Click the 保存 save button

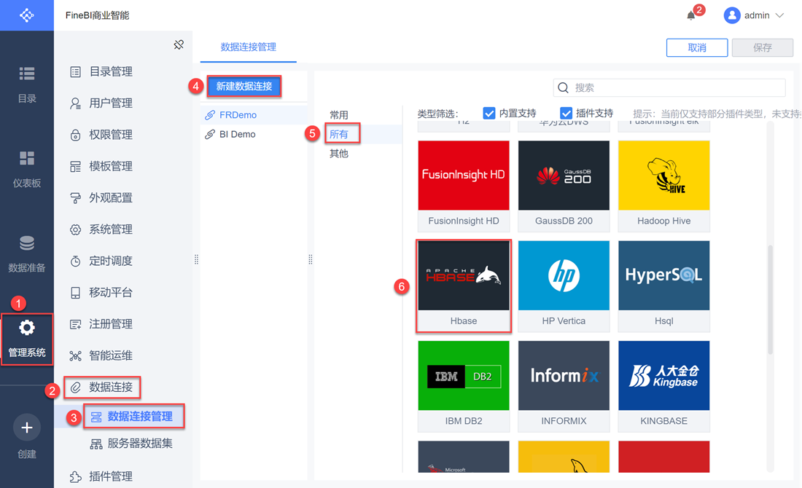(x=762, y=47)
